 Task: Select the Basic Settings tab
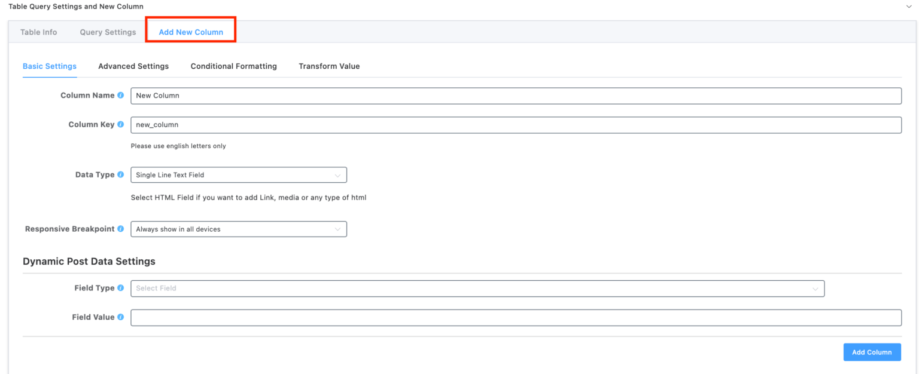pos(50,66)
